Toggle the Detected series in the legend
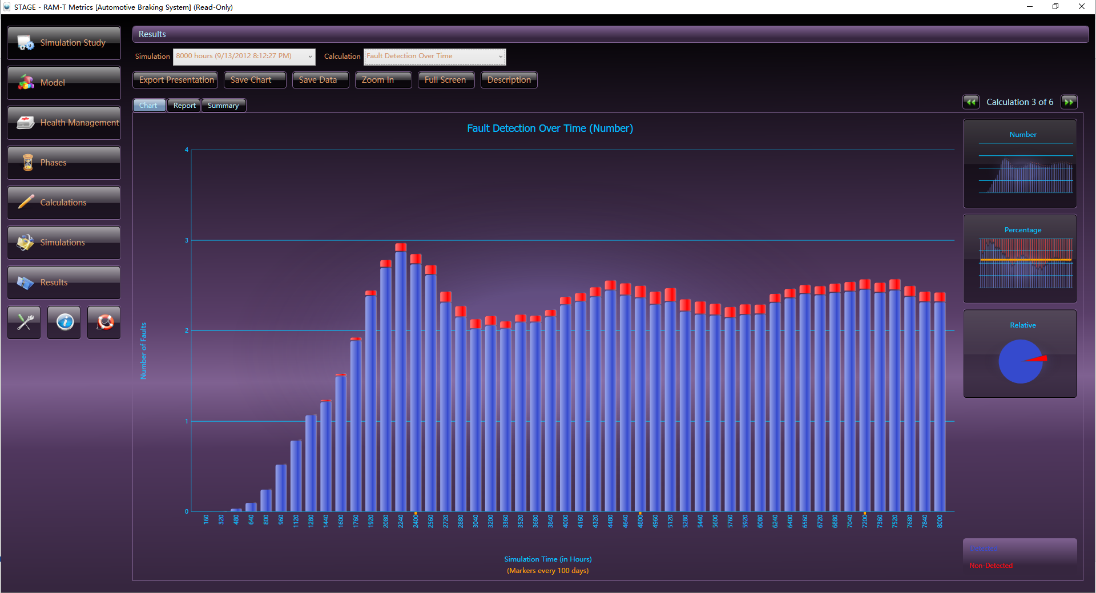Viewport: 1096px width, 593px height. (x=984, y=549)
